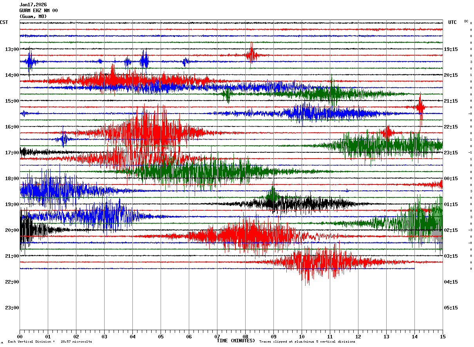Click the location label (Guam, MO)

33,16
